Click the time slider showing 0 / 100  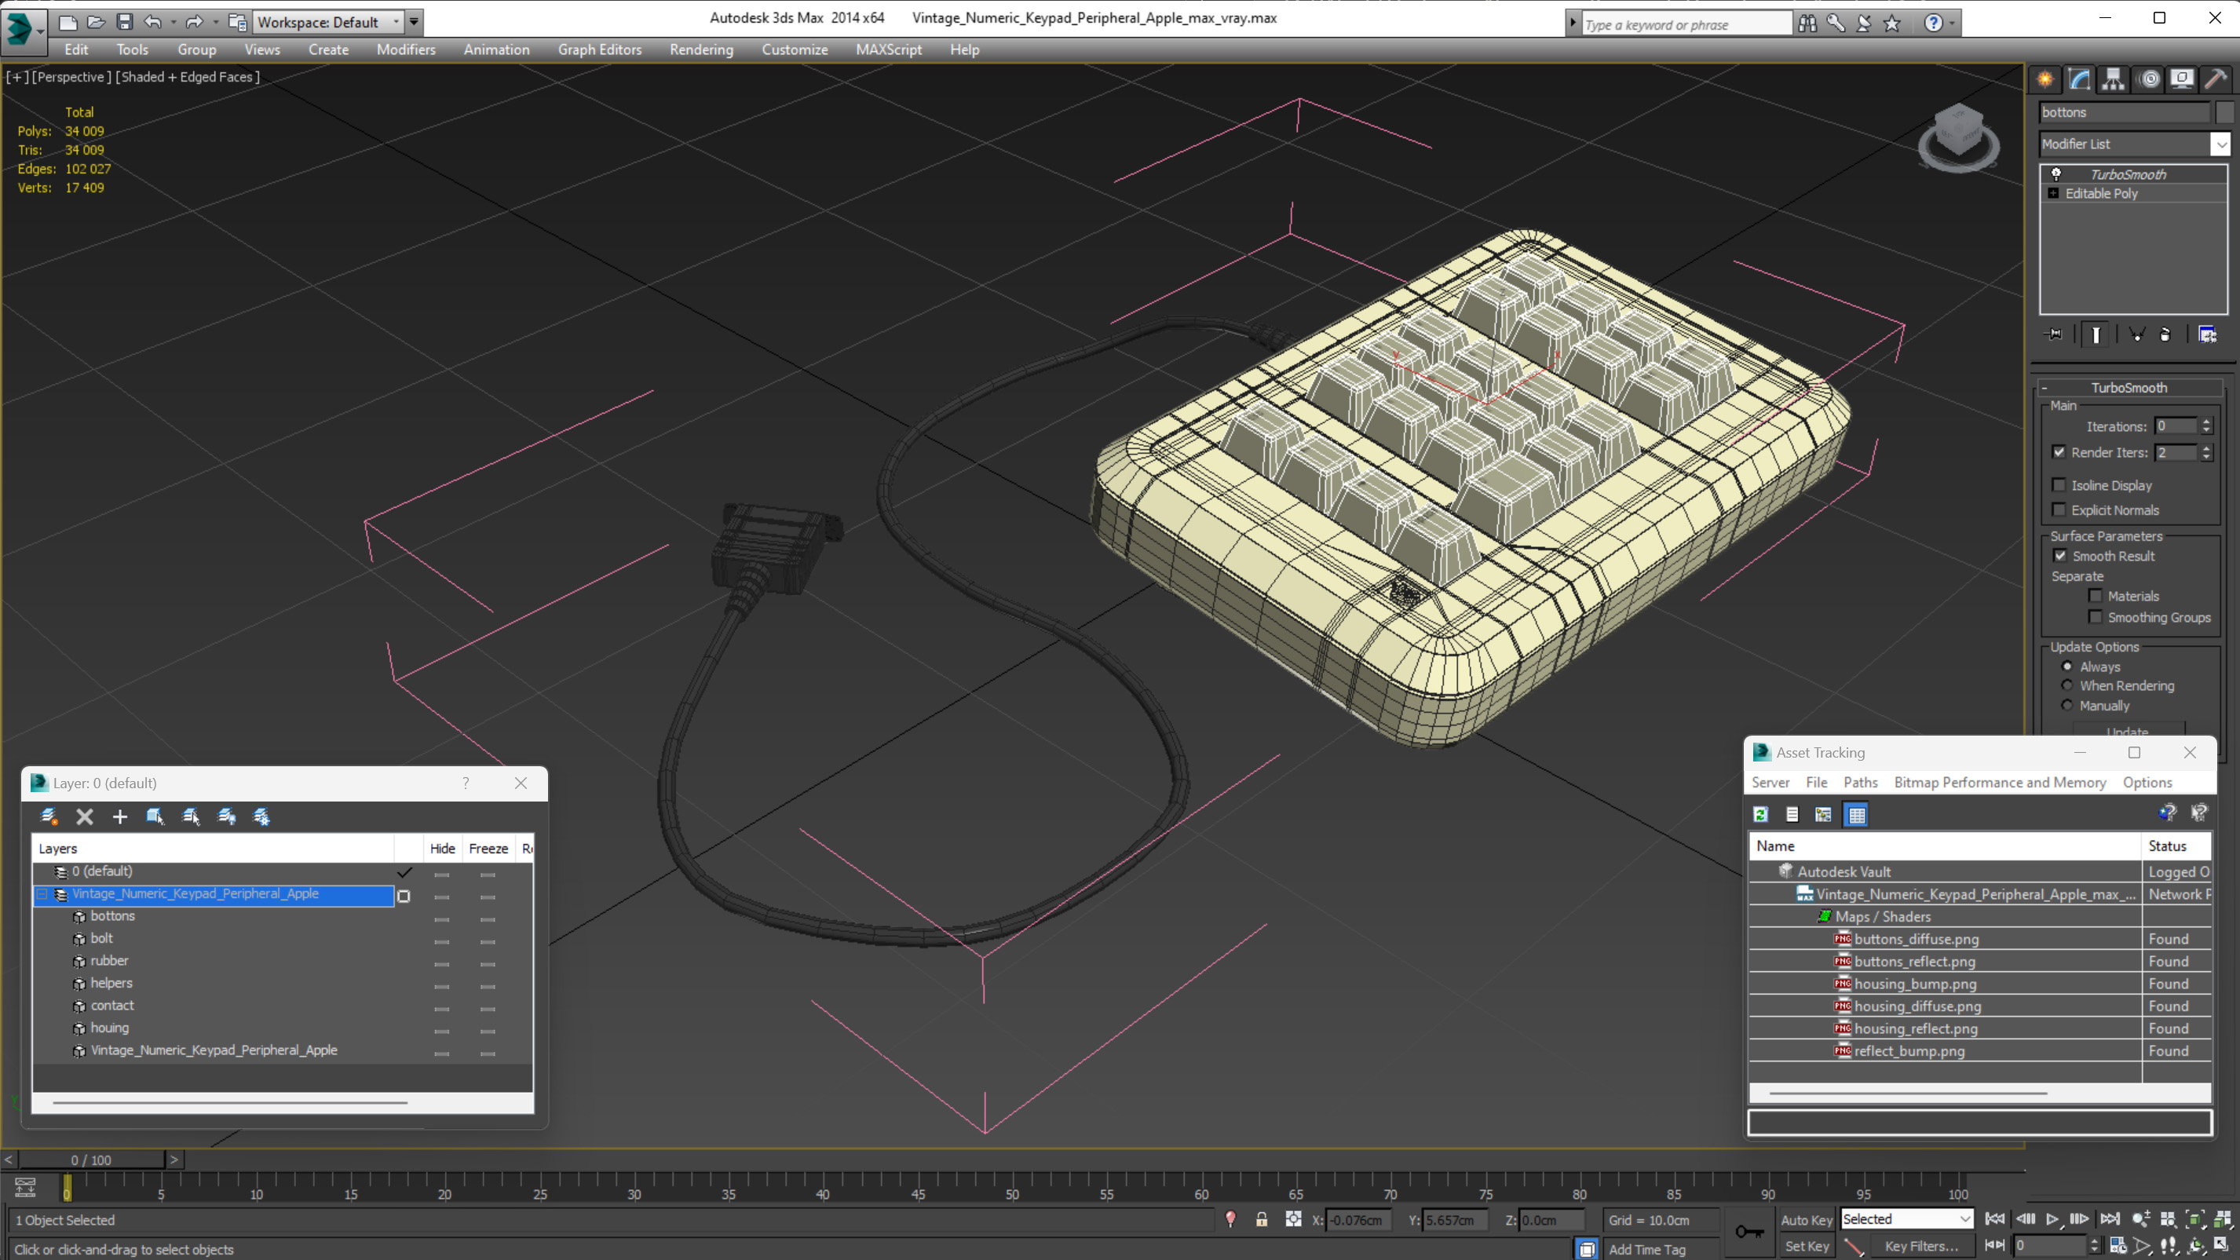tap(91, 1160)
